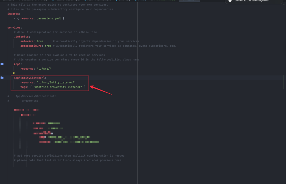Image resolution: width=286 pixels, height=184 pixels.
Task: Click the PHP file icon on the leftmost editor tab
Action: [6, 1]
